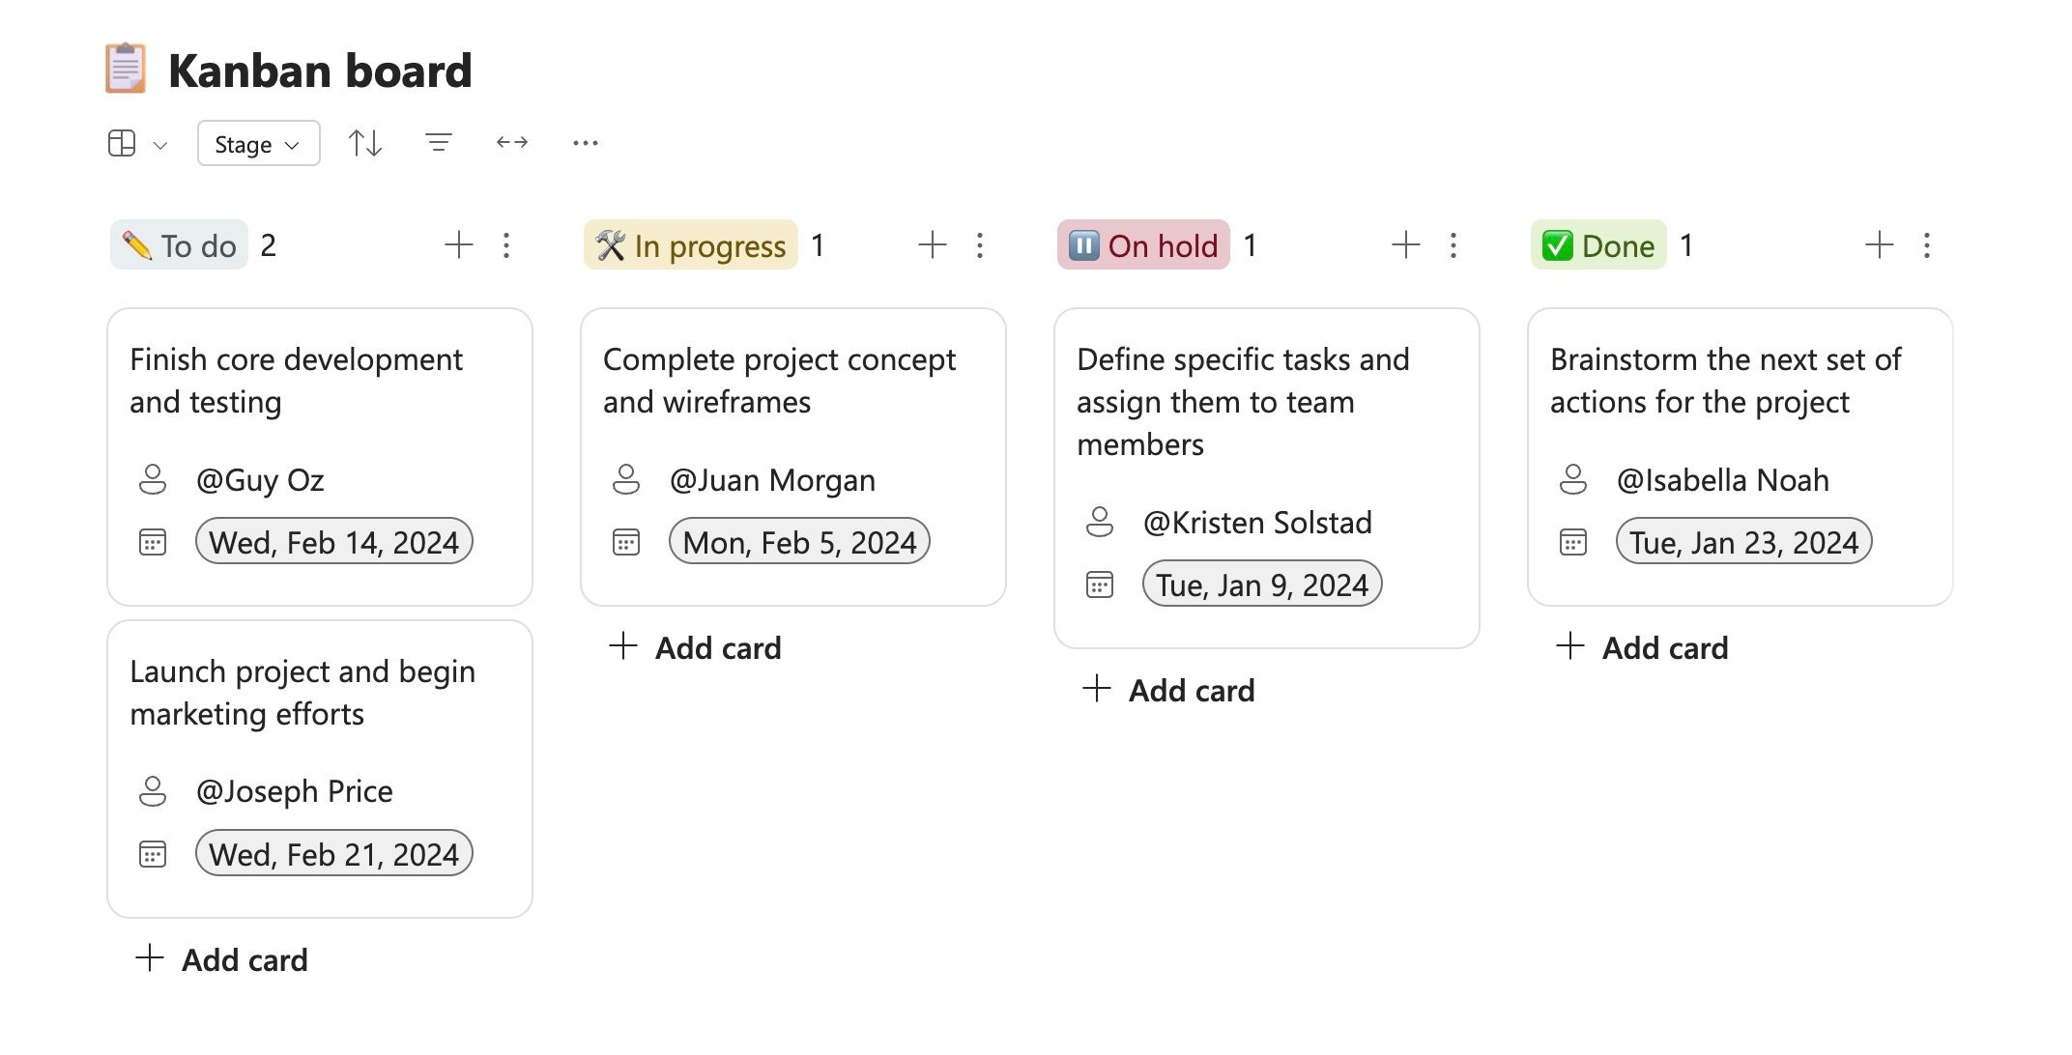Screen dimensions: 2072x1055
Task: Click the sort icon in the toolbar
Action: [x=364, y=142]
